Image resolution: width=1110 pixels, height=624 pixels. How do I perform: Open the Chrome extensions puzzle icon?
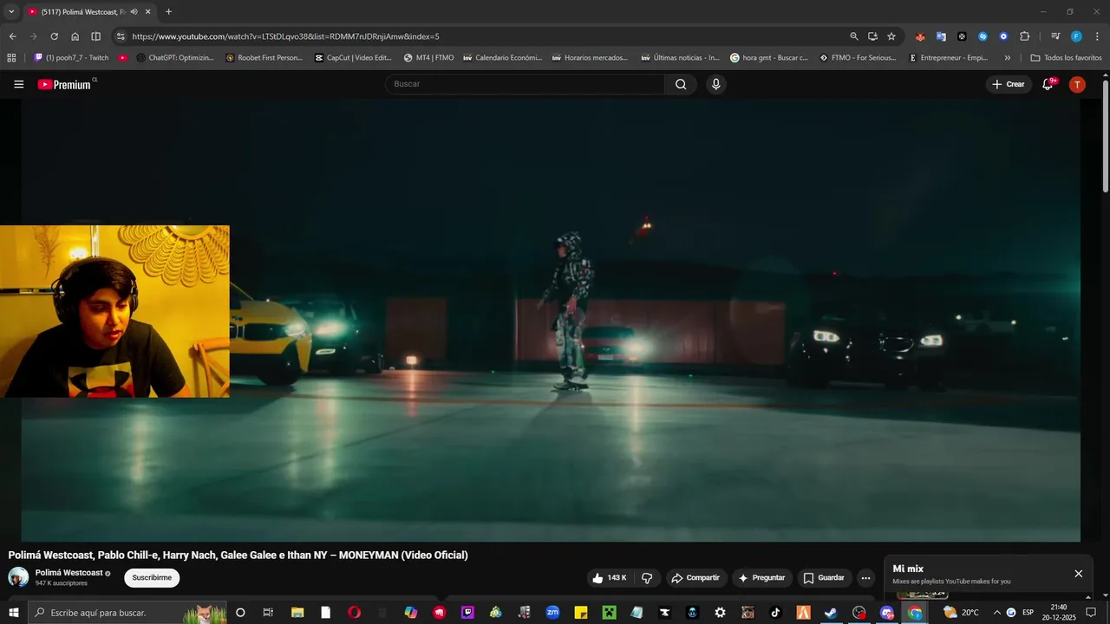[x=1024, y=36]
